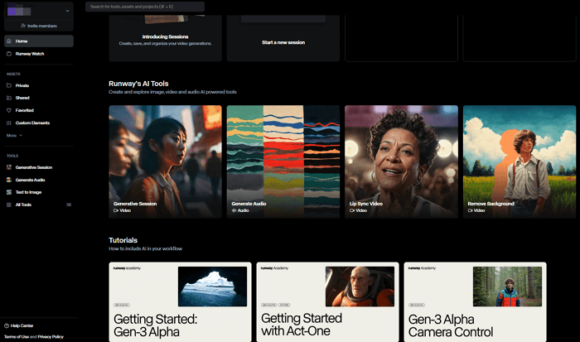Click the Runway Watch icon
Viewport: 580px width, 342px height.
coord(9,54)
